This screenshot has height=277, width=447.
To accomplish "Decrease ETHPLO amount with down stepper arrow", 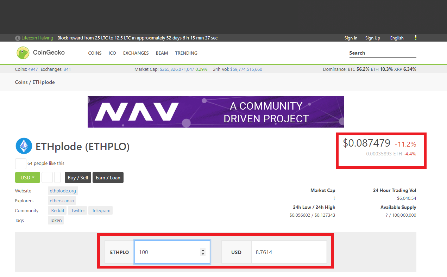I will (x=203, y=254).
